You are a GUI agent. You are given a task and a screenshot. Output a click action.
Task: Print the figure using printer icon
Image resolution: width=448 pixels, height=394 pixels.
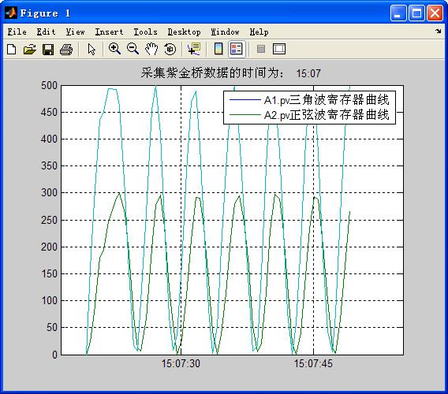(66, 49)
